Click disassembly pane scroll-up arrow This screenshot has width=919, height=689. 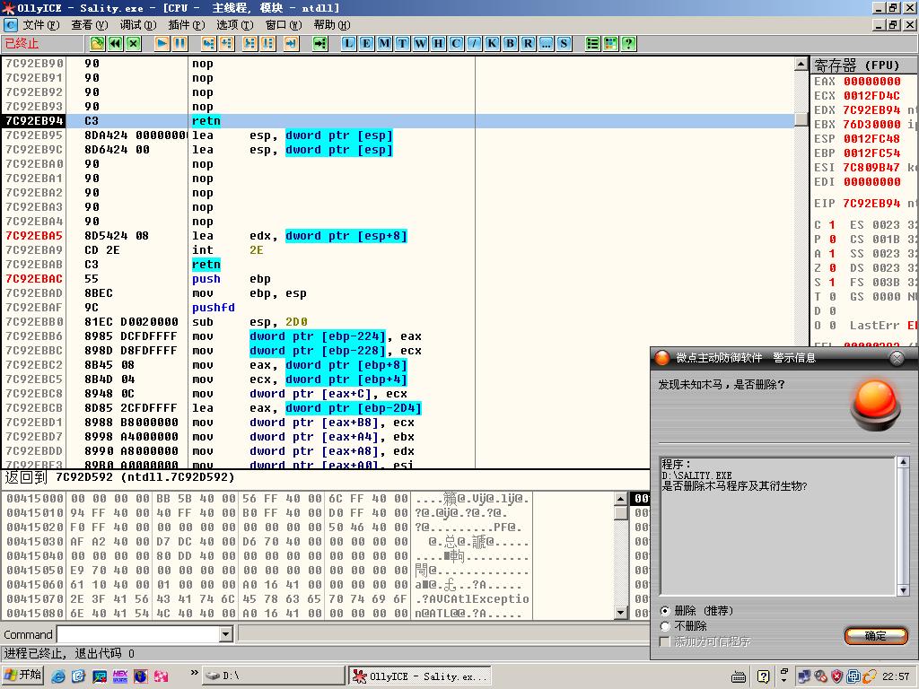[x=801, y=64]
